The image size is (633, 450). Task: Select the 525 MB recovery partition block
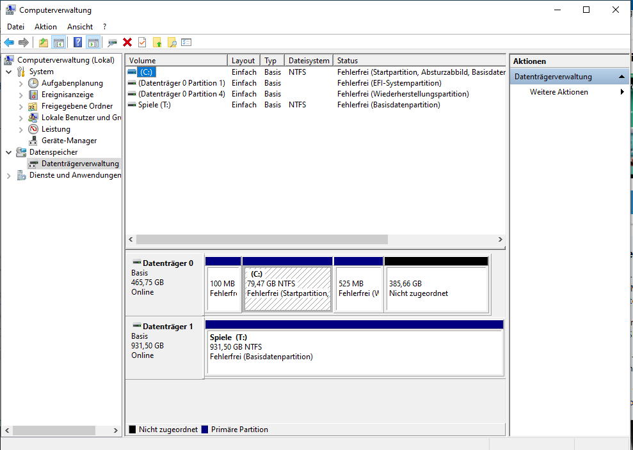click(358, 284)
